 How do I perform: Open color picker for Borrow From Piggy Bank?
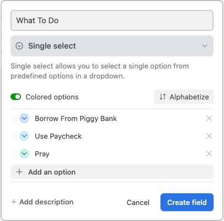pyautogui.click(x=24, y=118)
